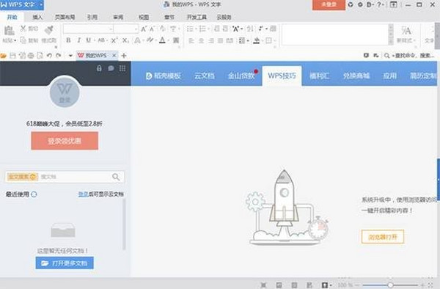This screenshot has height=289, width=440.
Task: Click the Print icon in quick toolbar
Action: (x=31, y=56)
